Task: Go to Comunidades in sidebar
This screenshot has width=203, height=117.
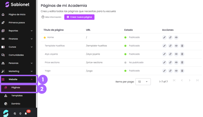Action: (x=16, y=55)
